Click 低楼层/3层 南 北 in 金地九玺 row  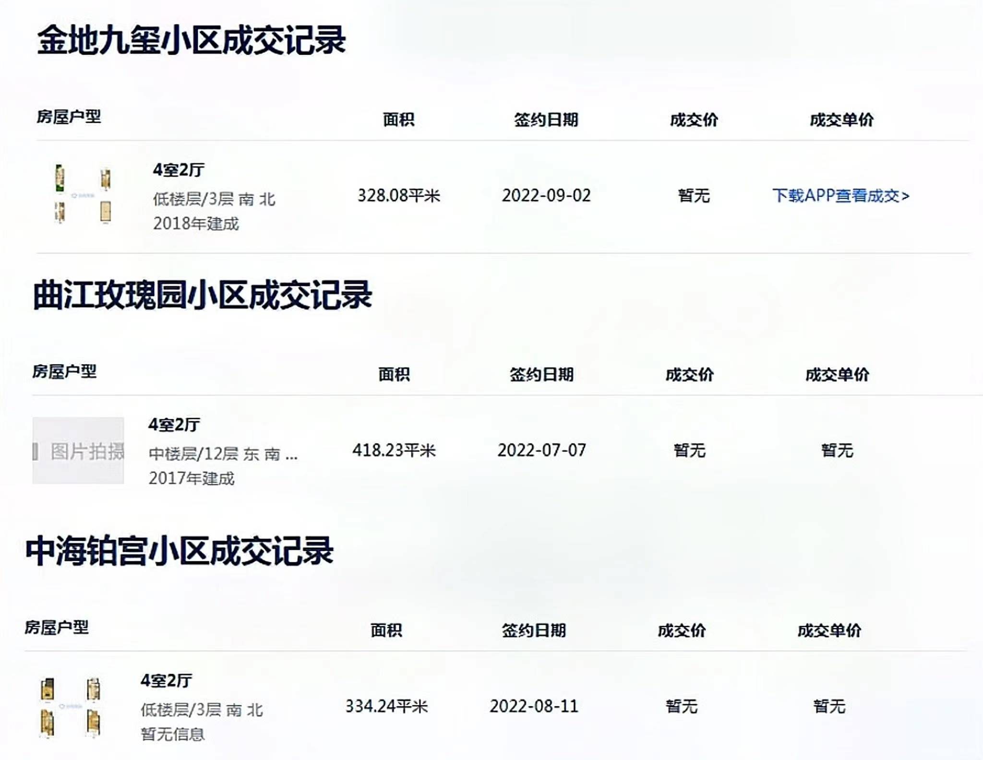[x=214, y=199]
